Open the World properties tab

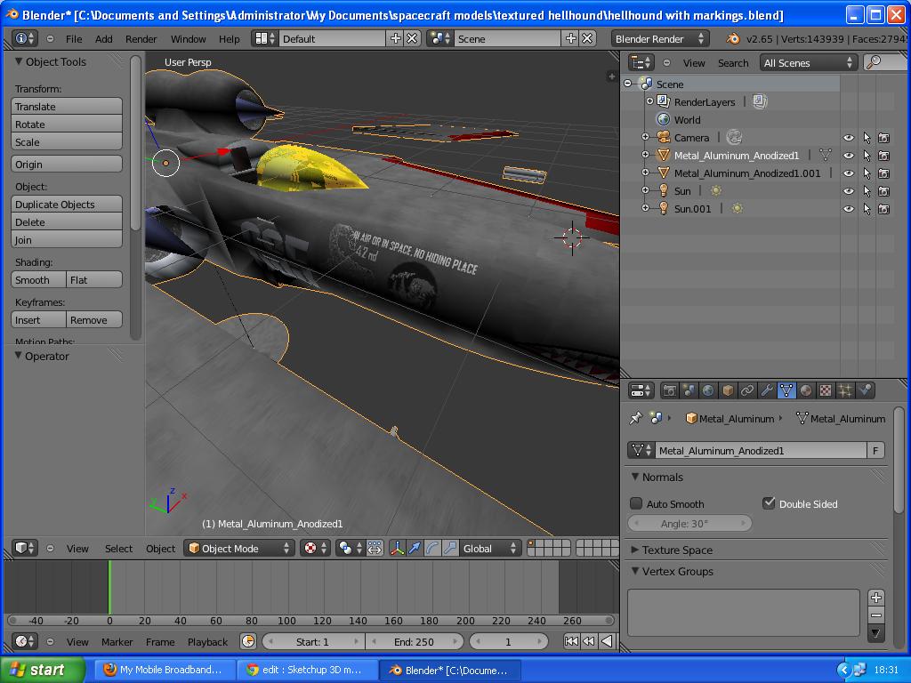point(707,390)
